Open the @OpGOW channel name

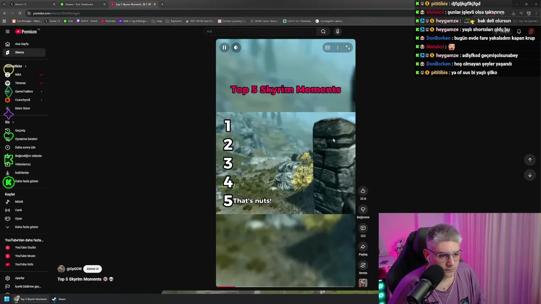coord(74,269)
